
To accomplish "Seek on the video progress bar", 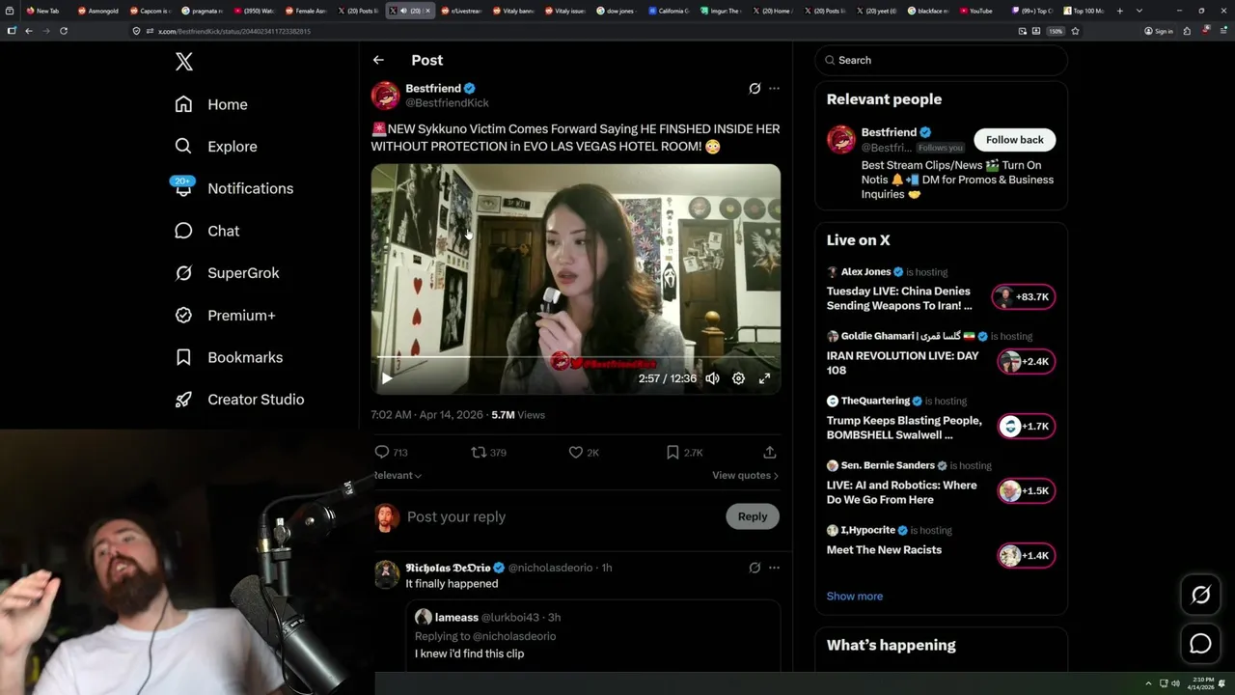I will pyautogui.click(x=576, y=357).
